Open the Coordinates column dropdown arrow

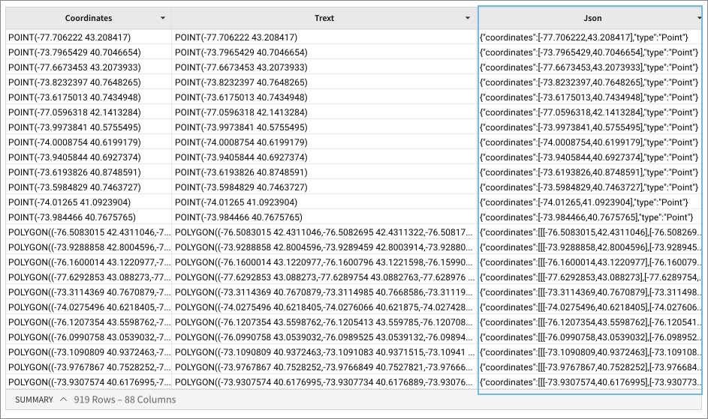(x=163, y=18)
